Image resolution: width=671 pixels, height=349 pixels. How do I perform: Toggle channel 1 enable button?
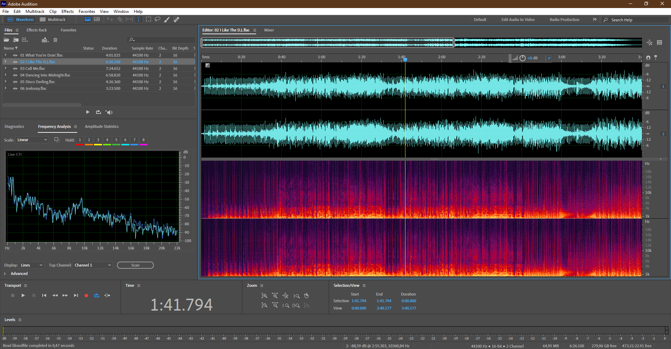coord(663,86)
